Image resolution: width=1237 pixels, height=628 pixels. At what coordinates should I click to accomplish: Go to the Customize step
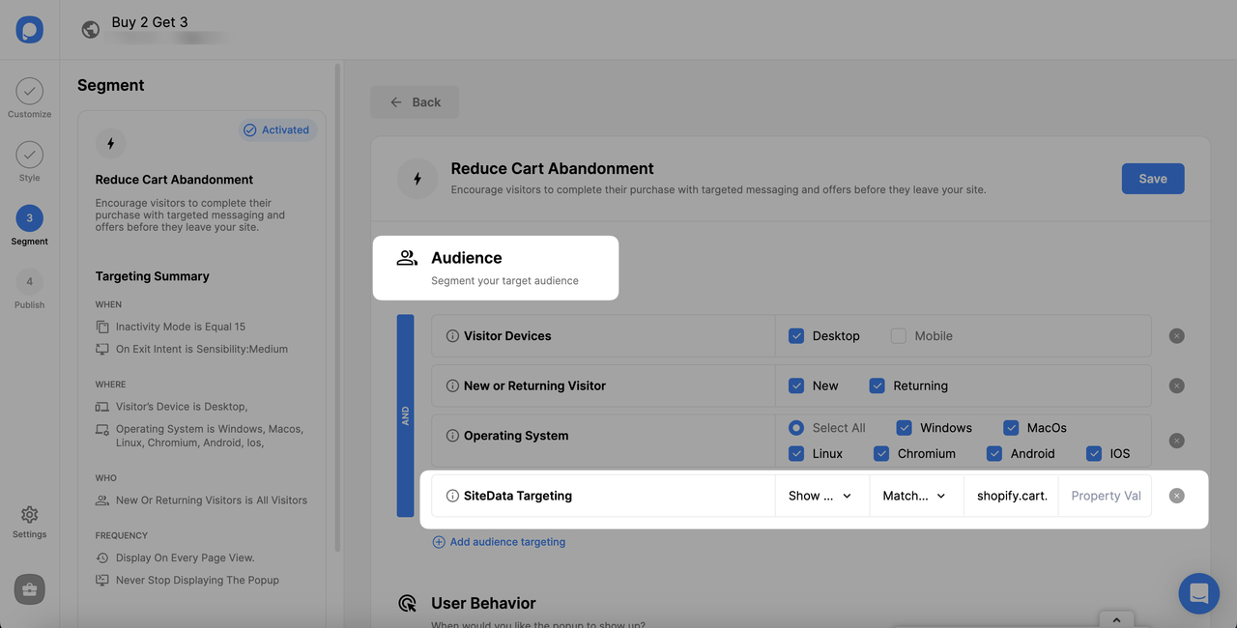click(x=29, y=99)
